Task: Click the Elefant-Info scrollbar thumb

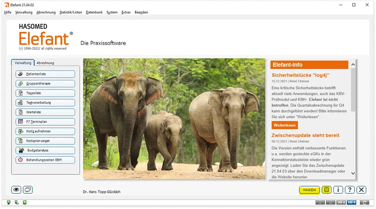Action: 353,89
